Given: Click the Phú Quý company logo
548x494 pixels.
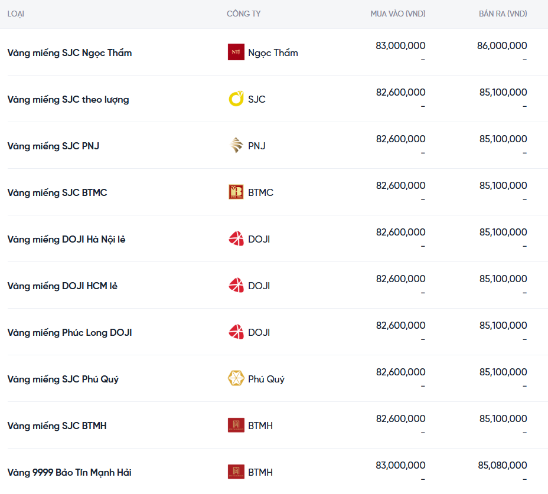Looking at the screenshot, I should [x=236, y=378].
